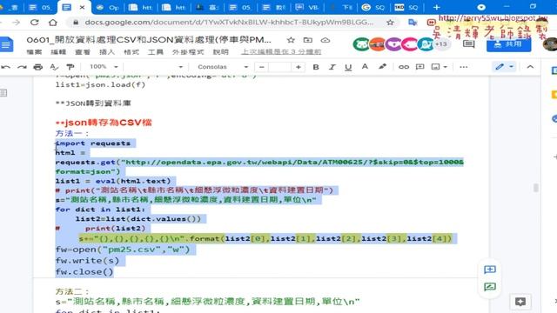Viewport: 557px width, 313px height.
Task: Open the 插入 (Insert) menu
Action: point(106,52)
